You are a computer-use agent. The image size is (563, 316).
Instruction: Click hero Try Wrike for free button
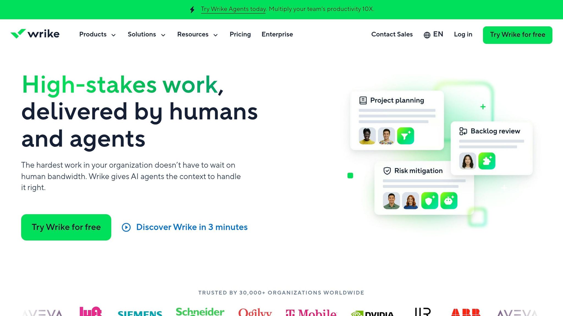click(66, 227)
